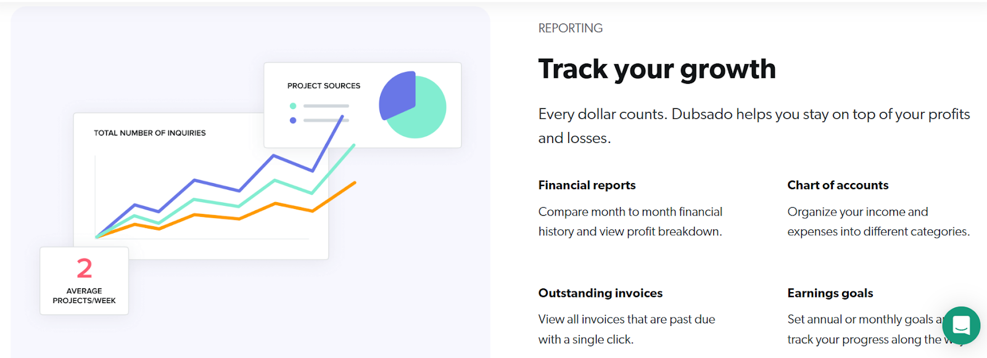The image size is (987, 358).
Task: Click the Project Sources label
Action: [324, 86]
